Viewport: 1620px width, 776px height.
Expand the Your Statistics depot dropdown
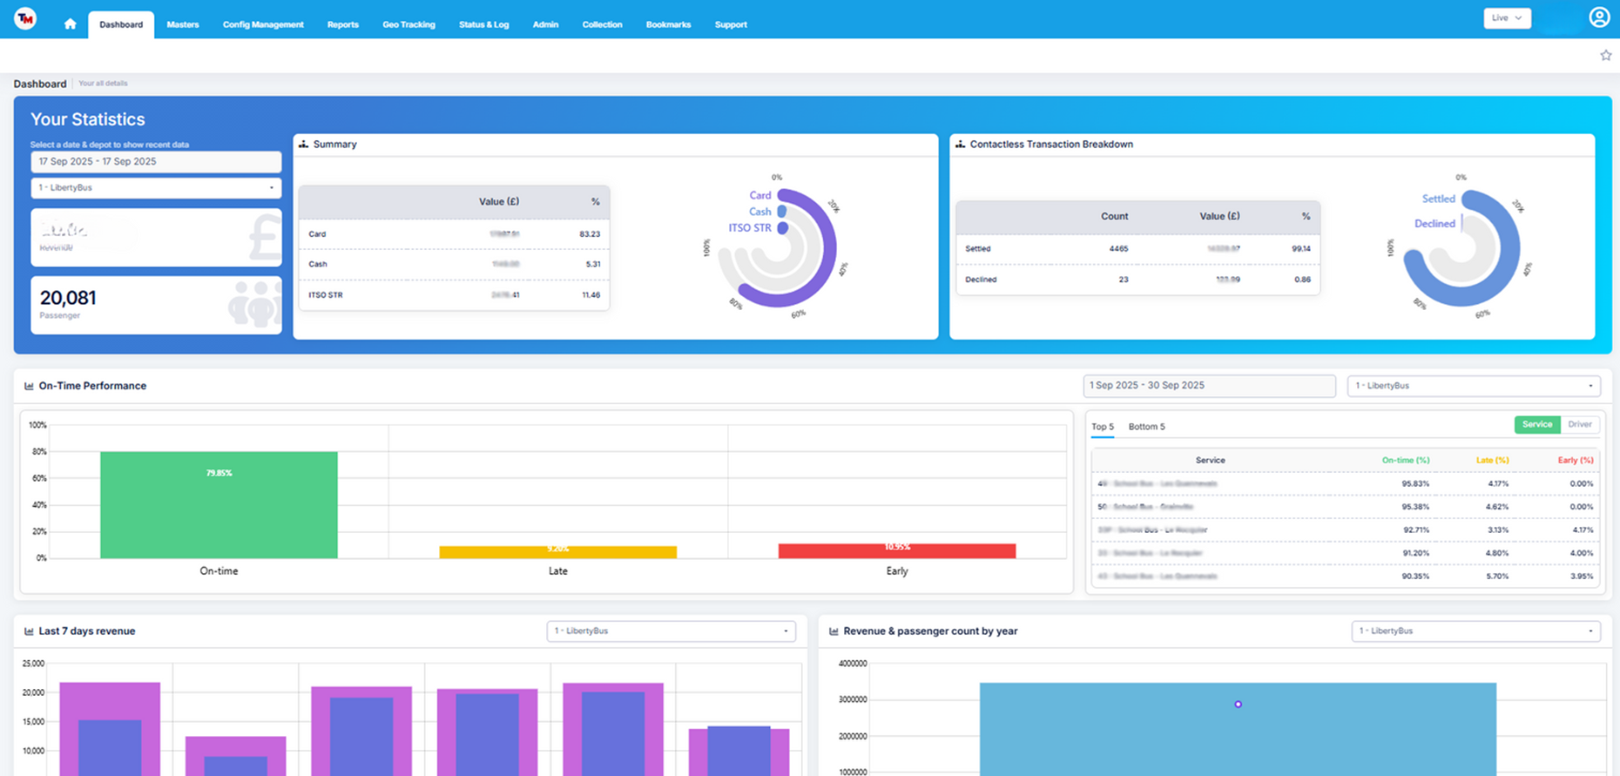tap(156, 188)
